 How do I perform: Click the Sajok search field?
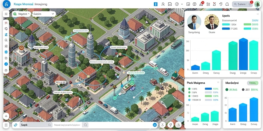point(35,125)
